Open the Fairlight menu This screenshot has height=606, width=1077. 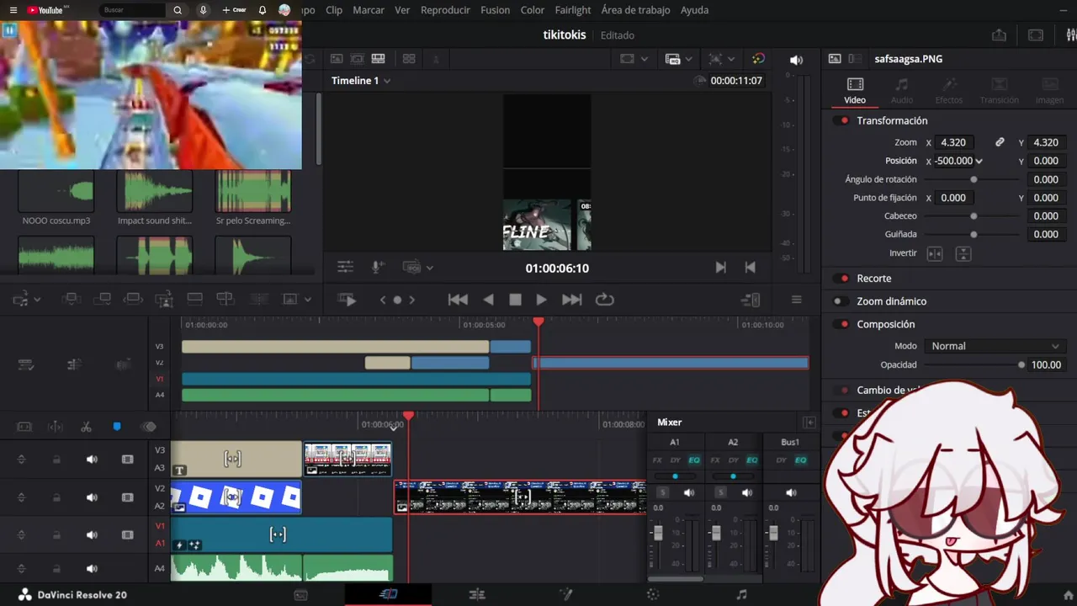(573, 10)
